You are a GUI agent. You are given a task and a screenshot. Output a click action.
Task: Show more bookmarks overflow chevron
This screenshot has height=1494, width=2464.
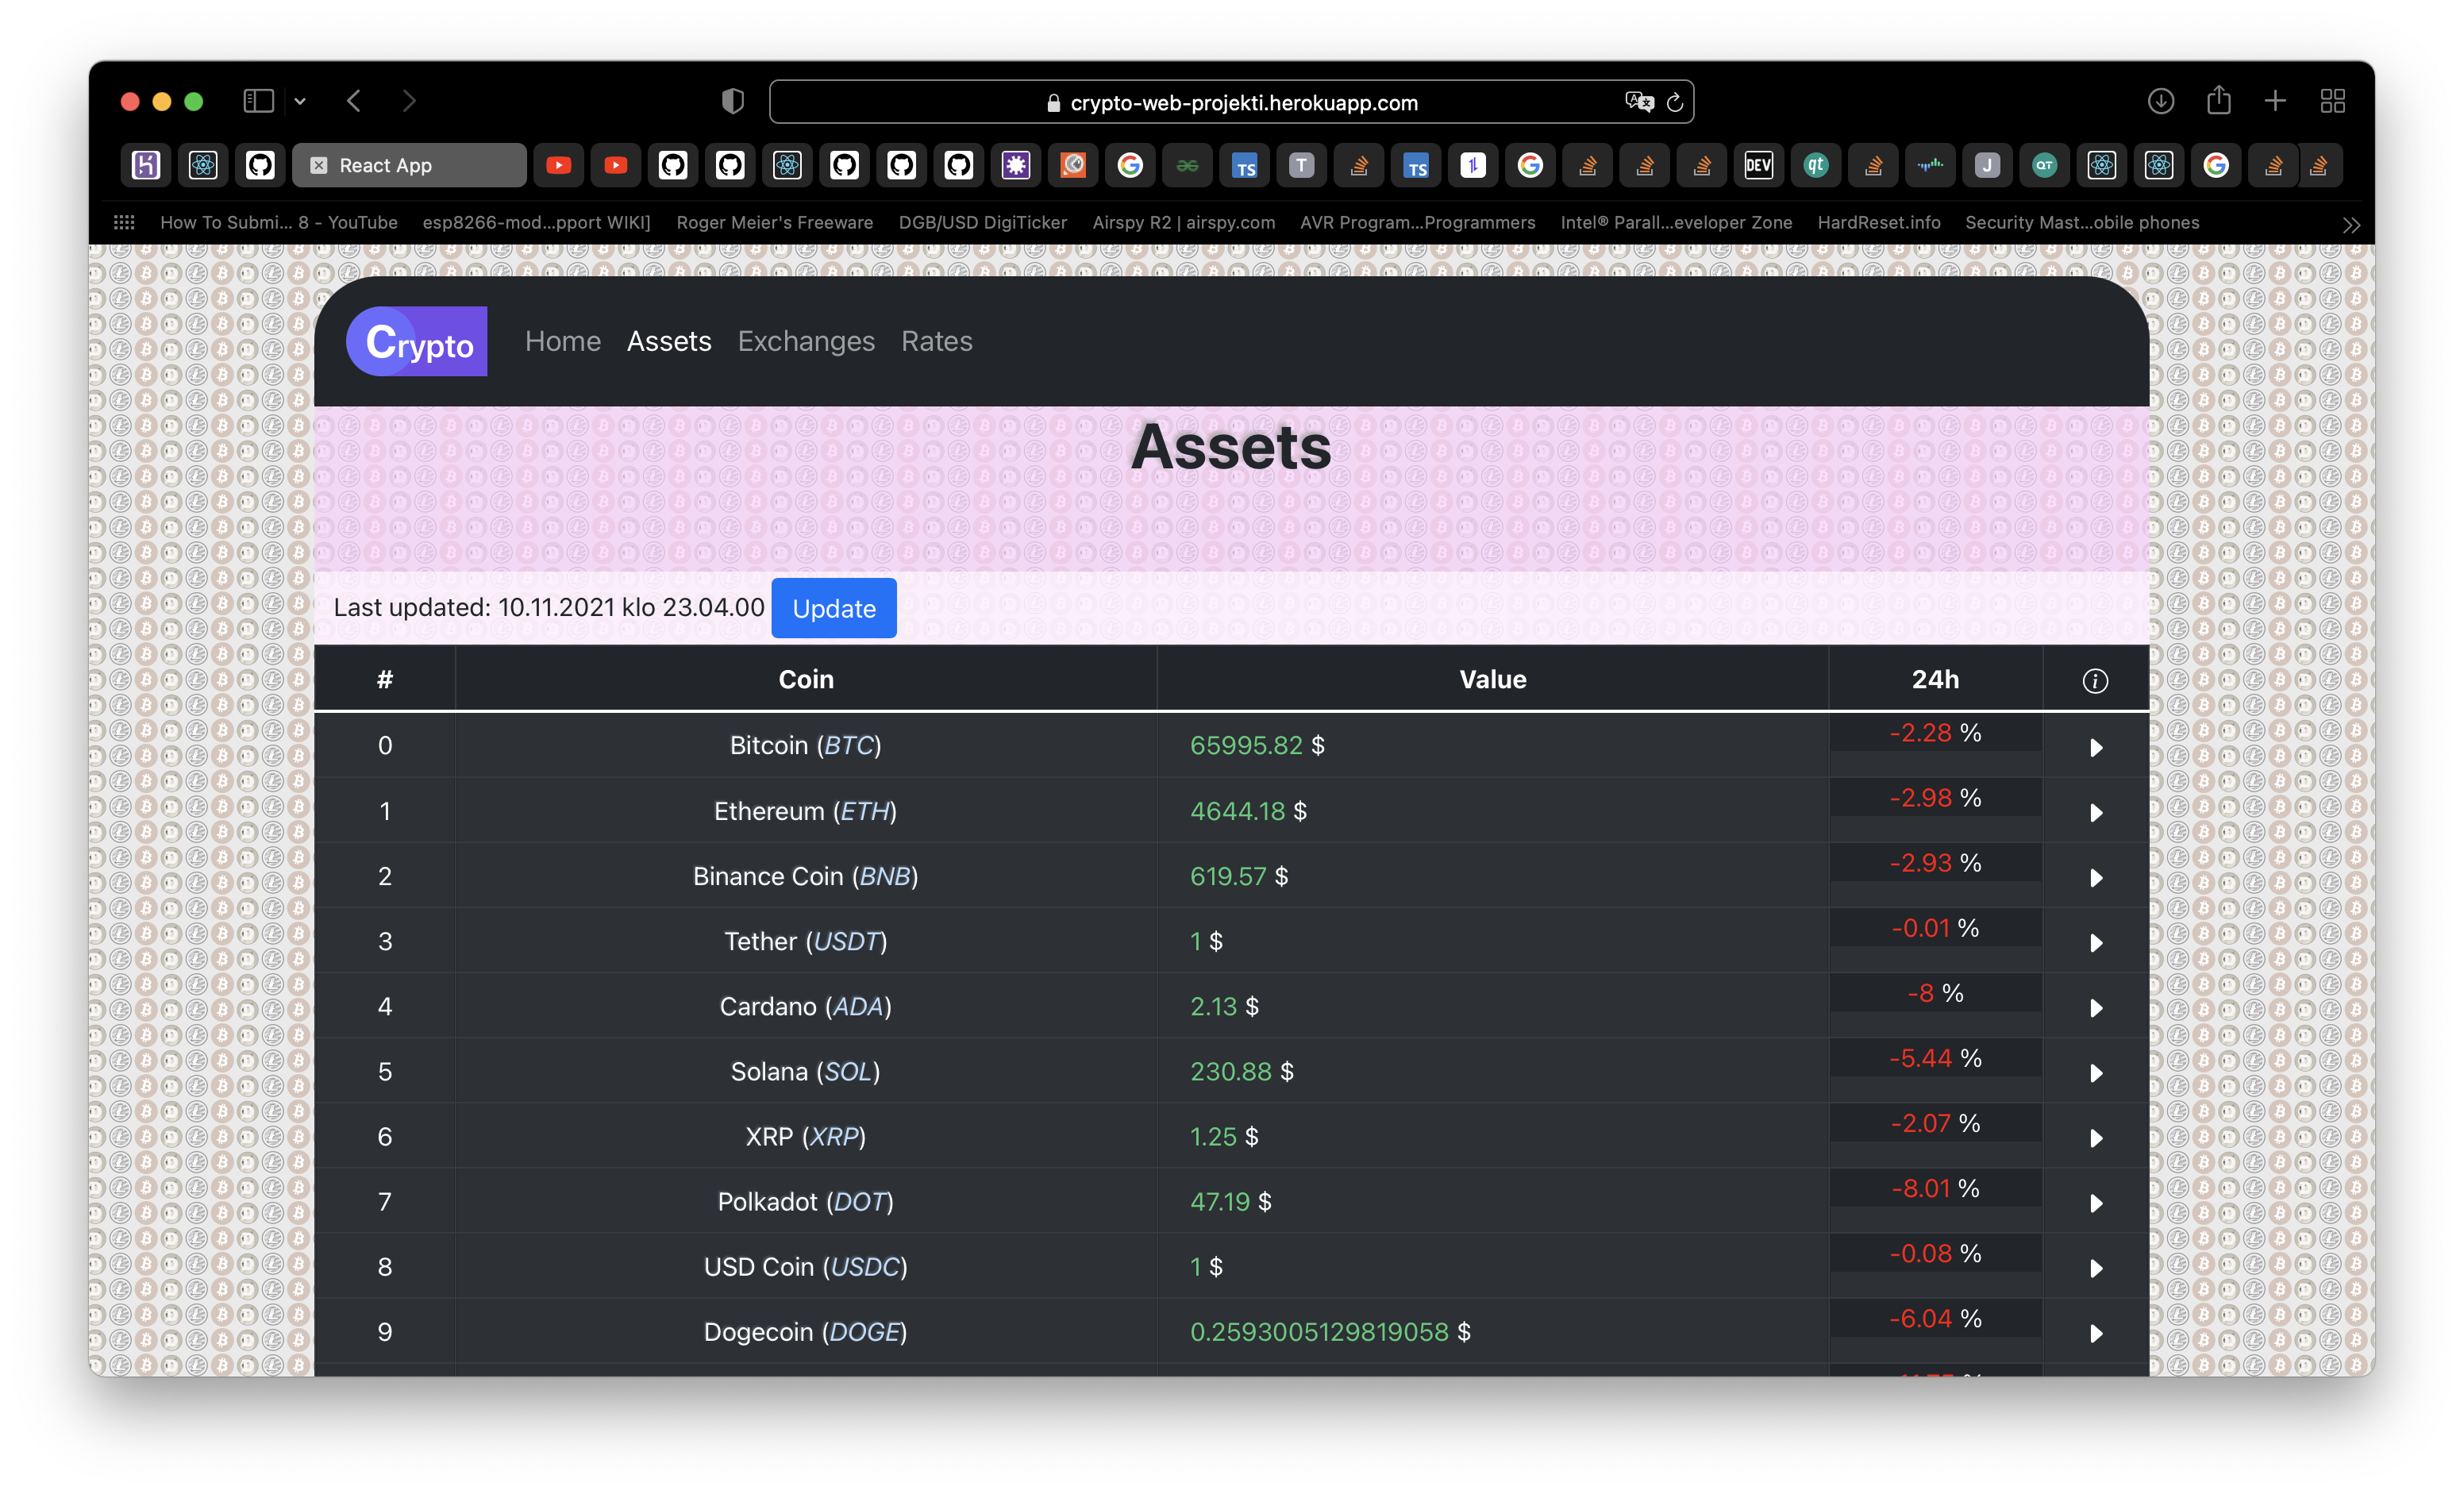[2351, 225]
